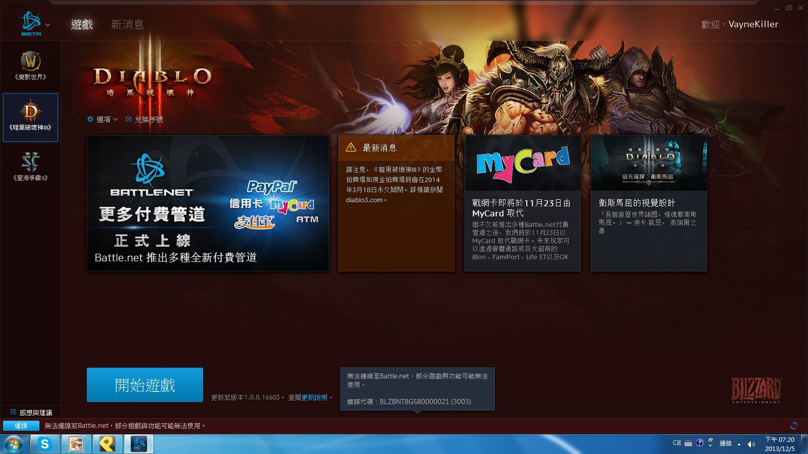The width and height of the screenshot is (808, 454).
Task: Click the 連結 label in the system tray
Action: 726,443
